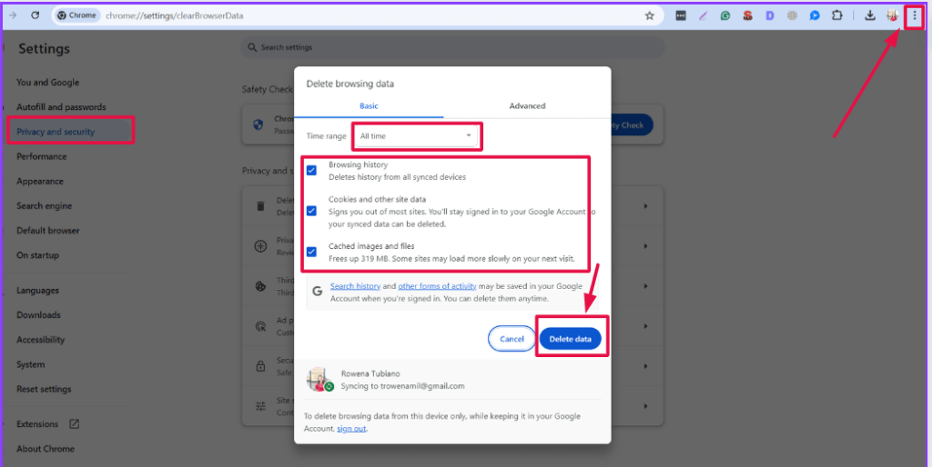The height and width of the screenshot is (467, 932).
Task: Click the Google G logo in the dialog
Action: (318, 292)
